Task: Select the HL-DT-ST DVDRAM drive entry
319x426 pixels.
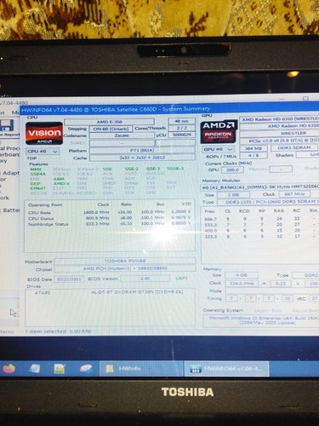Action: [x=110, y=292]
